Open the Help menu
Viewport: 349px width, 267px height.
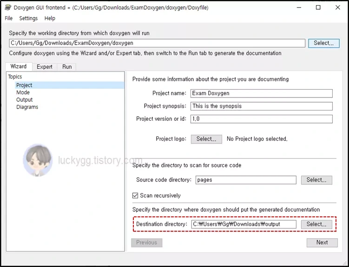(50, 18)
